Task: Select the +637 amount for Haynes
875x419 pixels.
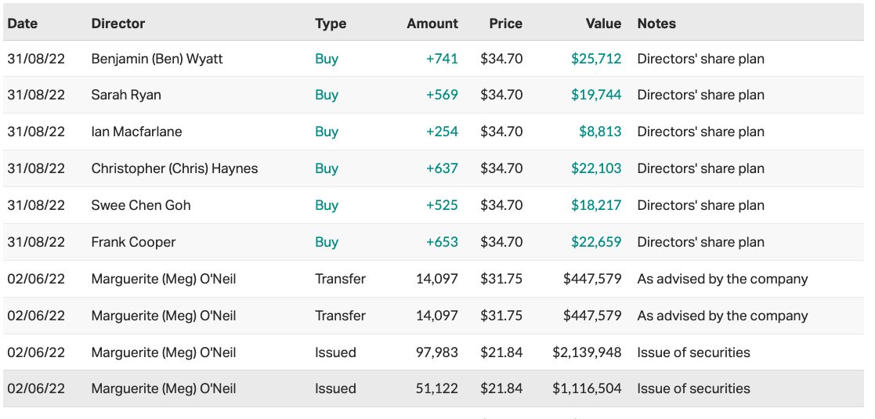Action: (442, 168)
